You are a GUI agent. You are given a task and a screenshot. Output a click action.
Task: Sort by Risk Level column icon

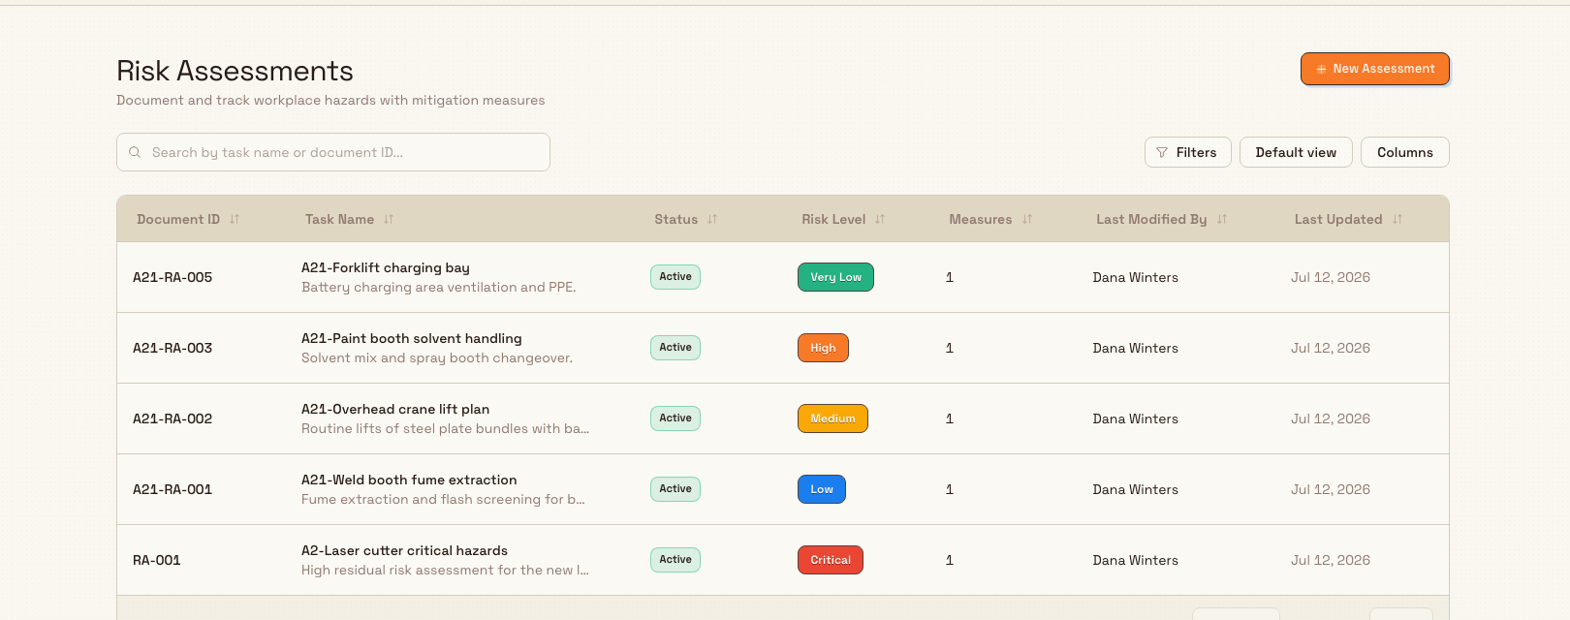[880, 219]
